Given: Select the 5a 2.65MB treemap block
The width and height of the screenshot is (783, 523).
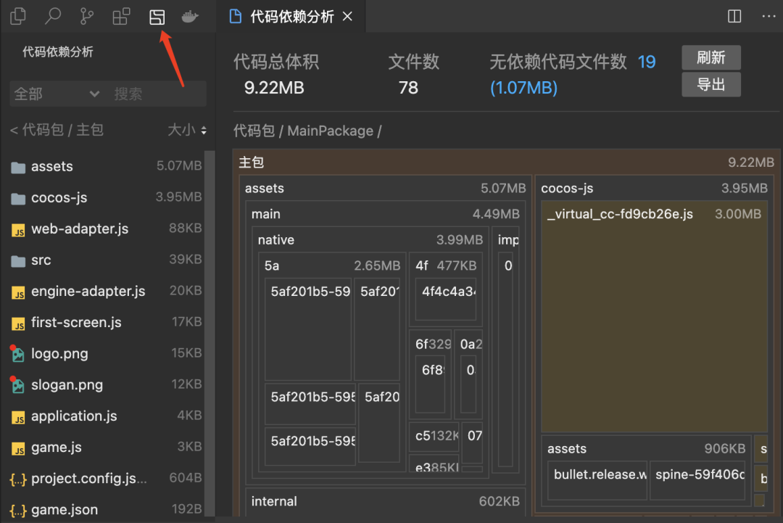Looking at the screenshot, I should point(332,265).
